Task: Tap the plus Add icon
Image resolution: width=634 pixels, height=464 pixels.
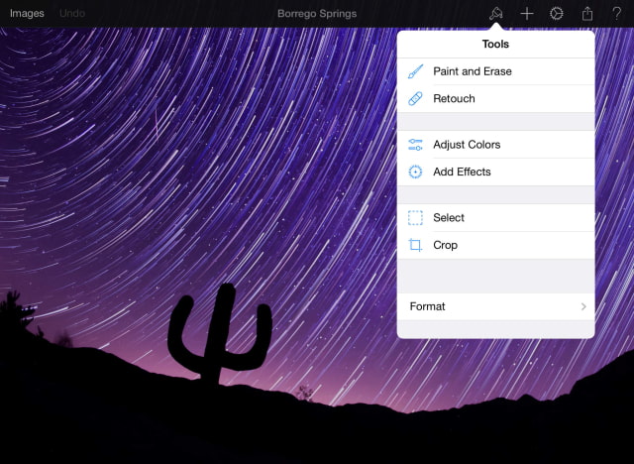Action: point(527,13)
